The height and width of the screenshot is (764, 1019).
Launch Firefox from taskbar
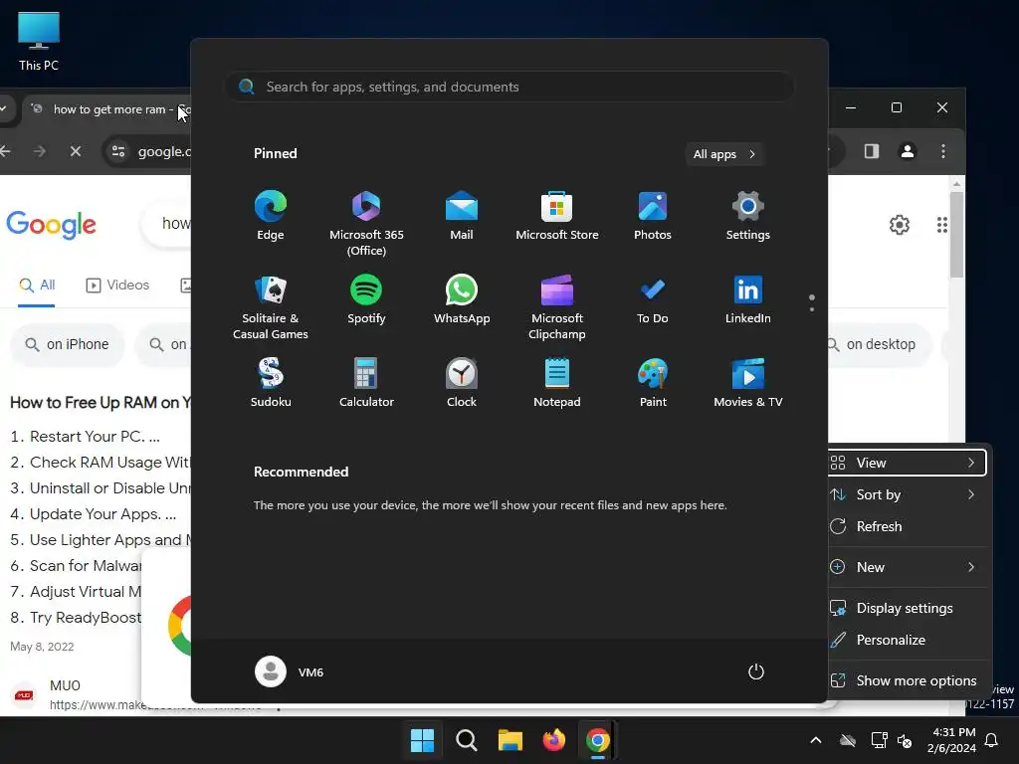point(553,740)
